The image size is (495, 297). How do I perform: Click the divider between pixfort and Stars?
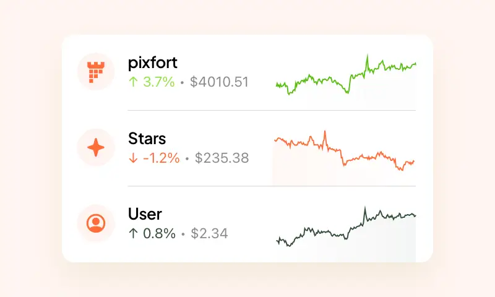coord(271,110)
